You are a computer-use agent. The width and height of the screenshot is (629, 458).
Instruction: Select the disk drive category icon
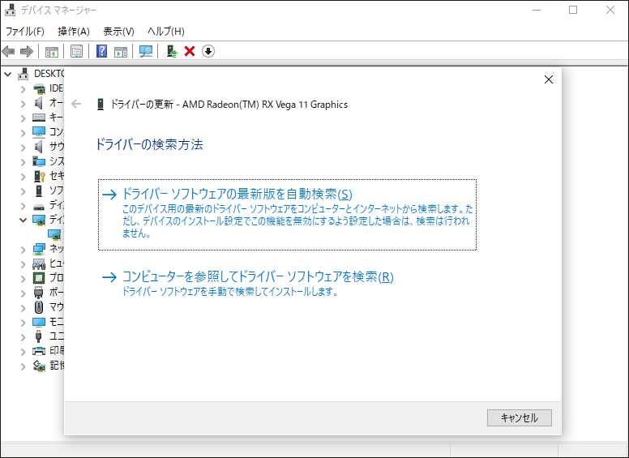tap(39, 207)
